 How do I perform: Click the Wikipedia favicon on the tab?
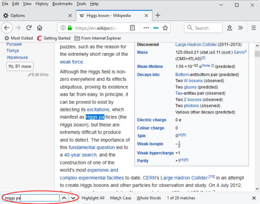click(82, 16)
